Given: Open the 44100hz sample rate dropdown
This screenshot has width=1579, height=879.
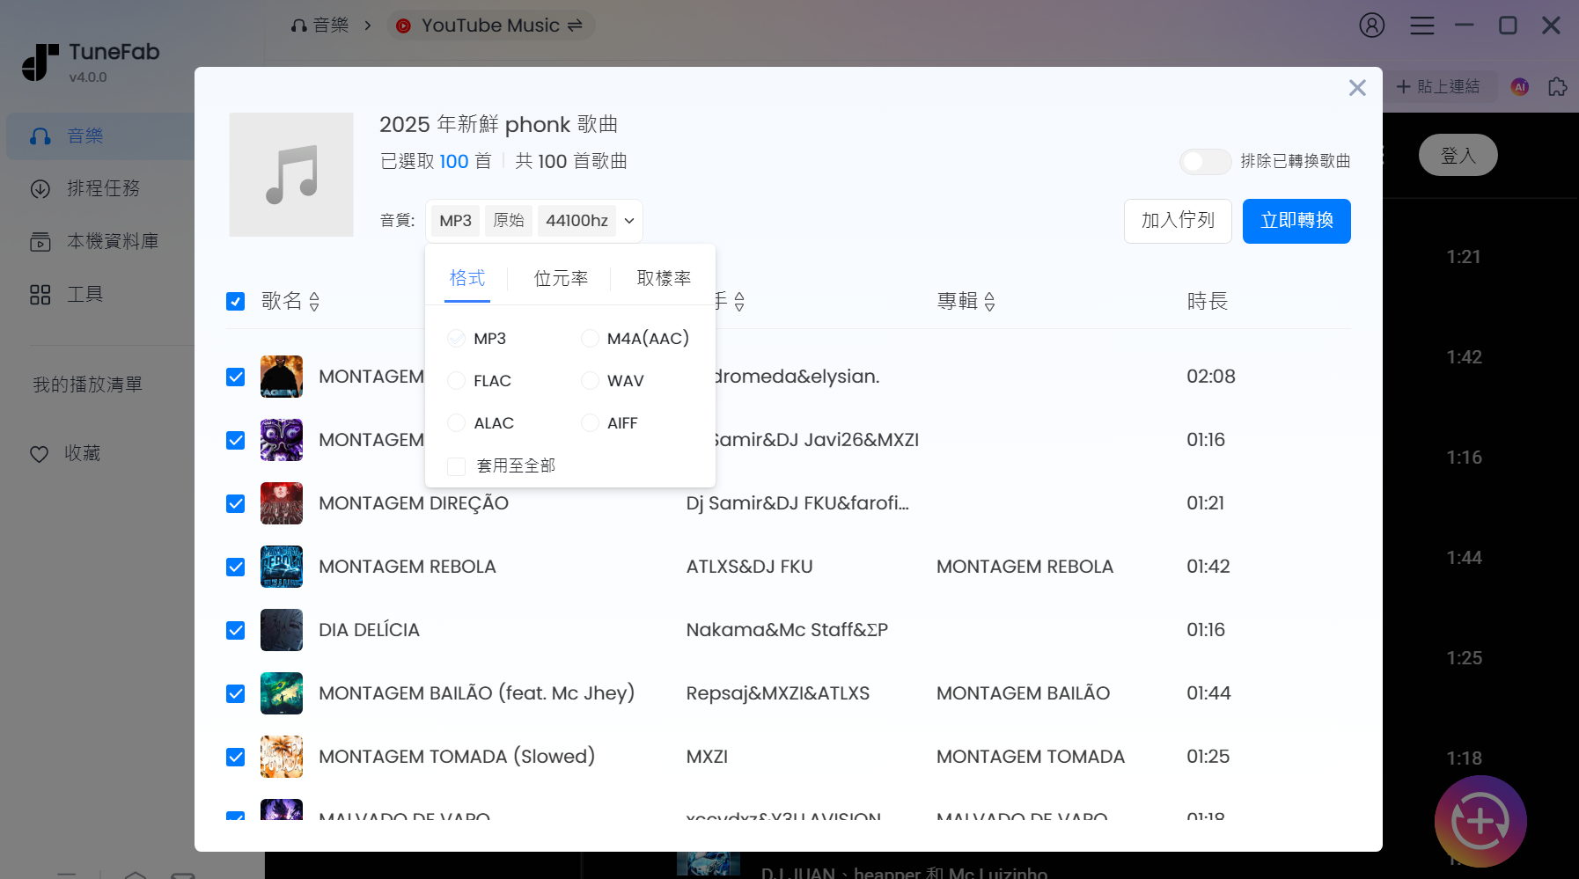Looking at the screenshot, I should (x=588, y=221).
